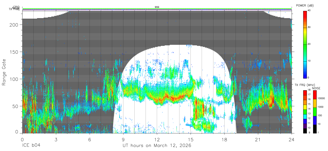Click the green segment of the NOISE bar

(315, 112)
